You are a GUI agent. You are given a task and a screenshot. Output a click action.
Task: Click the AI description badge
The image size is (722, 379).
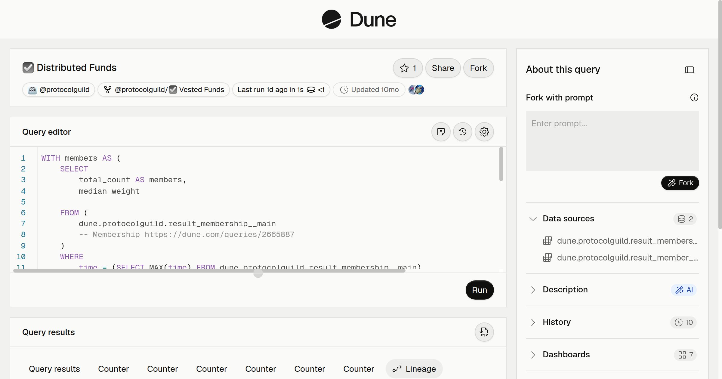click(x=684, y=290)
